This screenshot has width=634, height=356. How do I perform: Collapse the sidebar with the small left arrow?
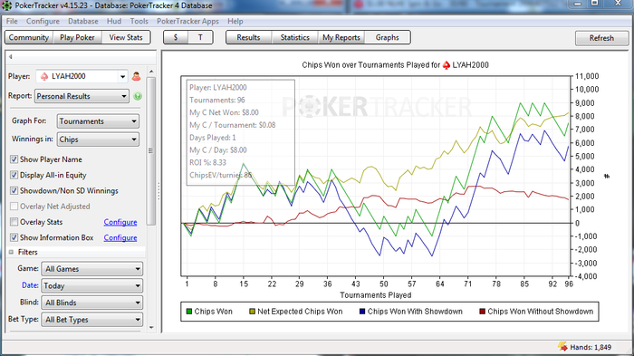[x=11, y=57]
